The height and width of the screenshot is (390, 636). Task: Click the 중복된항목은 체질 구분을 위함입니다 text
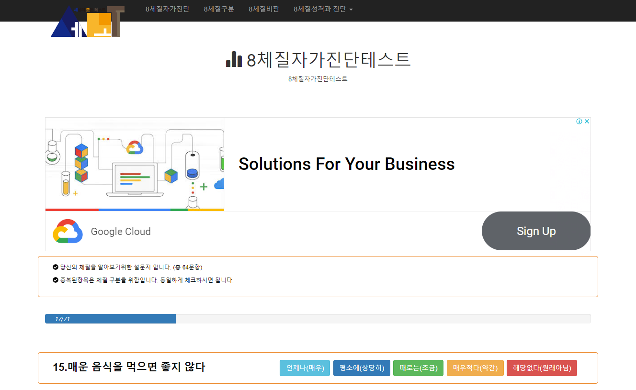point(147,280)
